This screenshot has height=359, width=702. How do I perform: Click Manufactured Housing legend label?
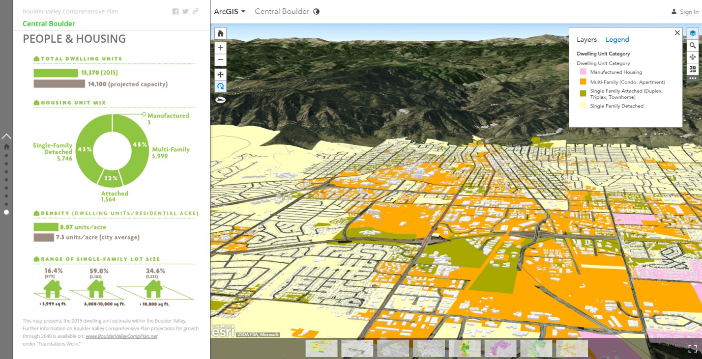coord(616,72)
